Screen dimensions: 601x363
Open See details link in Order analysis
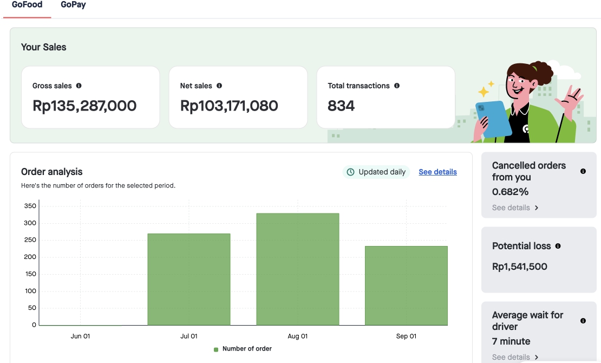pos(437,172)
